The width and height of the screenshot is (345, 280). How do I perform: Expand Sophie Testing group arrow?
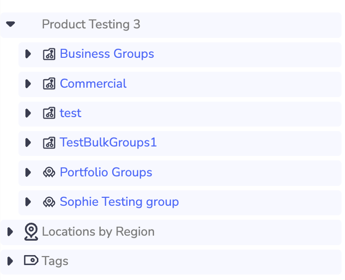click(x=28, y=202)
